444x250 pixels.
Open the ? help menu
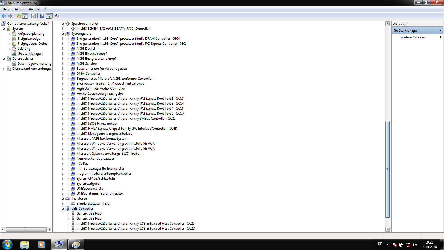click(45, 9)
